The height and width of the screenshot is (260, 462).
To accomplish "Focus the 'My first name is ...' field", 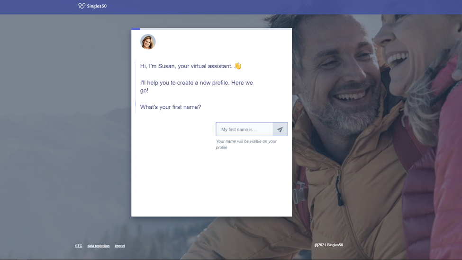I will tap(245, 130).
